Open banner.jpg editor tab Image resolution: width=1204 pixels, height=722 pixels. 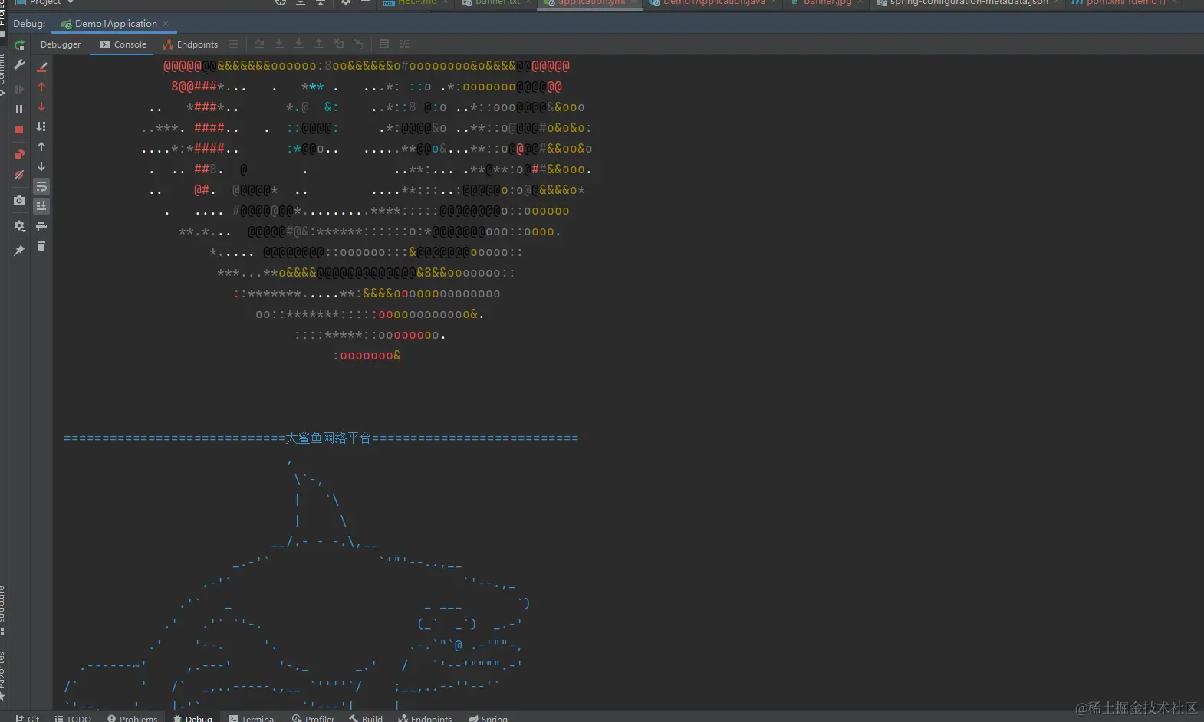[x=825, y=2]
